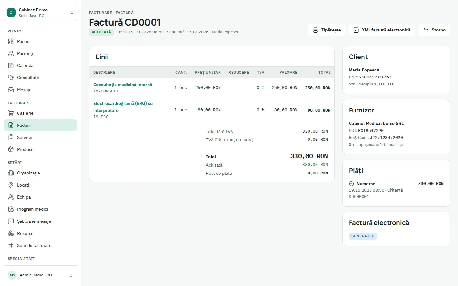Click the Reg. Com. number J22/1234/2020

click(x=386, y=138)
